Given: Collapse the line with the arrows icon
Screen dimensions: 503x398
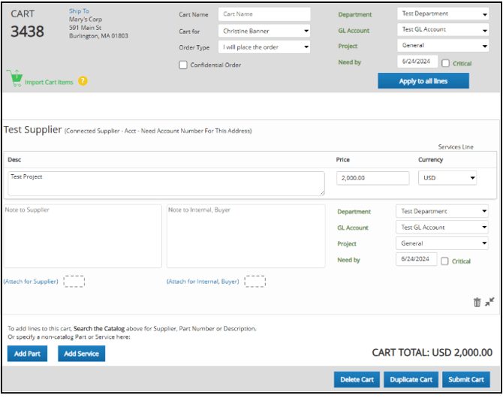Looking at the screenshot, I should pyautogui.click(x=489, y=302).
